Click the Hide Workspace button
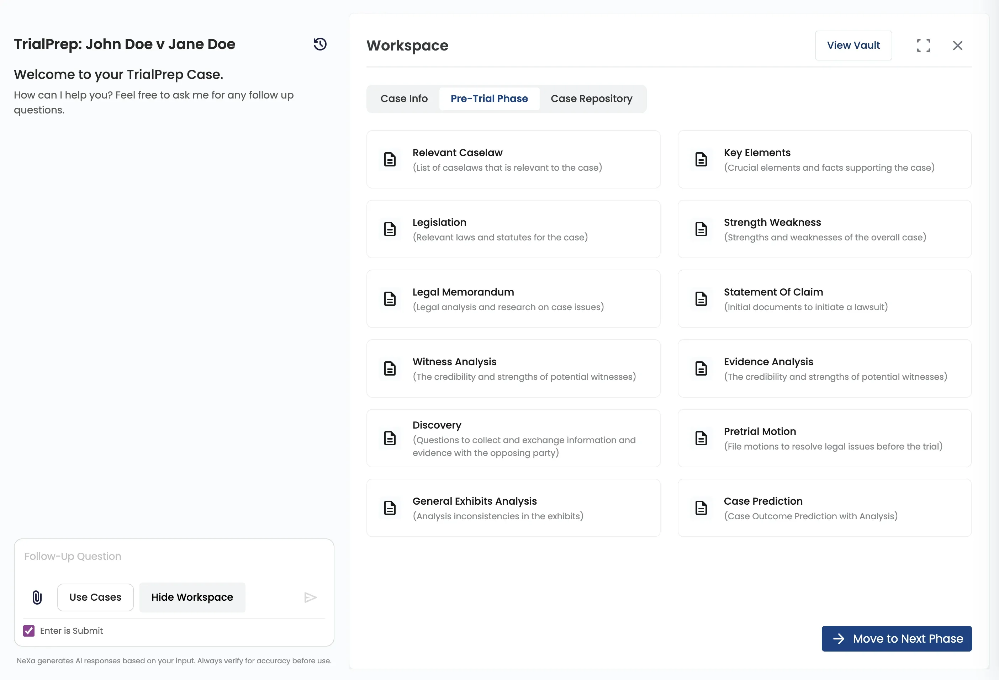 coord(192,597)
